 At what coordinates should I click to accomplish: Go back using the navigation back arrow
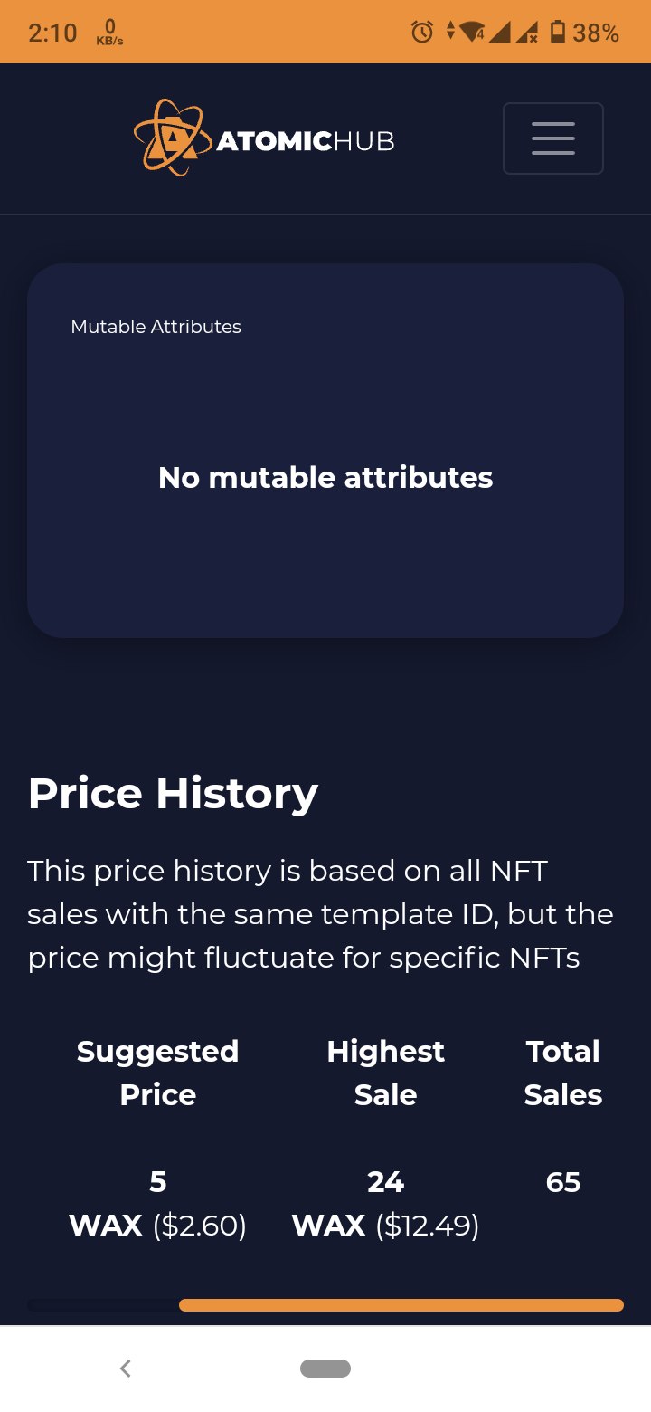point(126,1369)
